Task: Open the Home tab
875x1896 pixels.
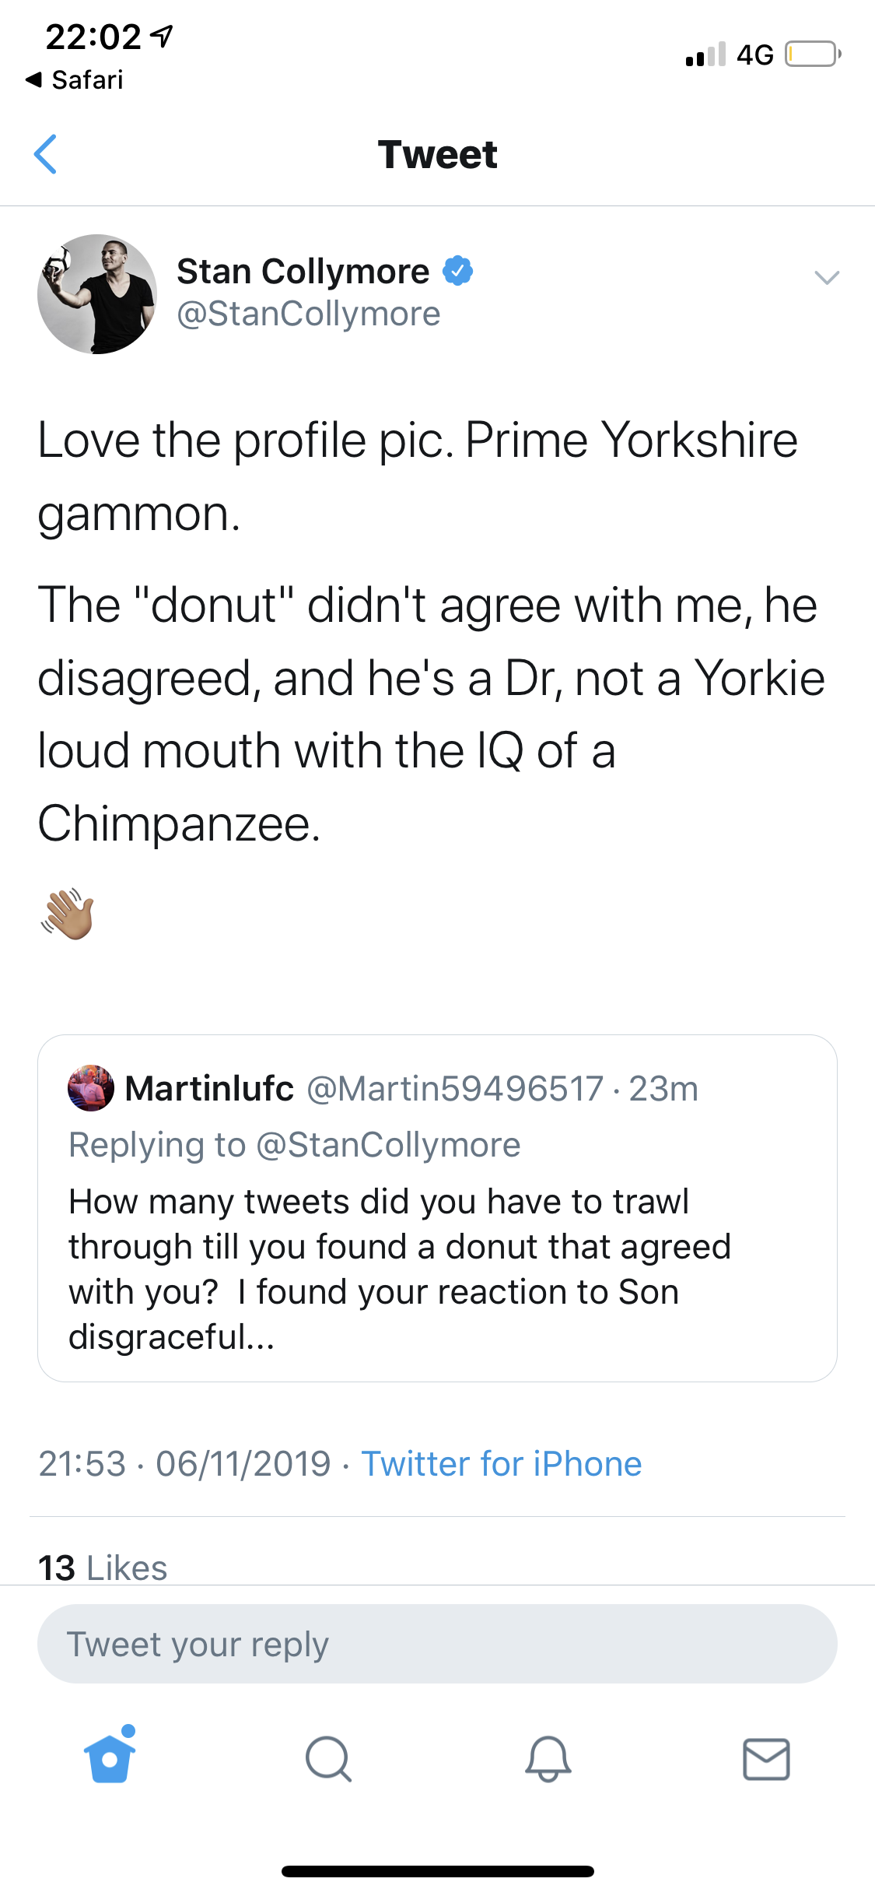Action: pos(110,1757)
